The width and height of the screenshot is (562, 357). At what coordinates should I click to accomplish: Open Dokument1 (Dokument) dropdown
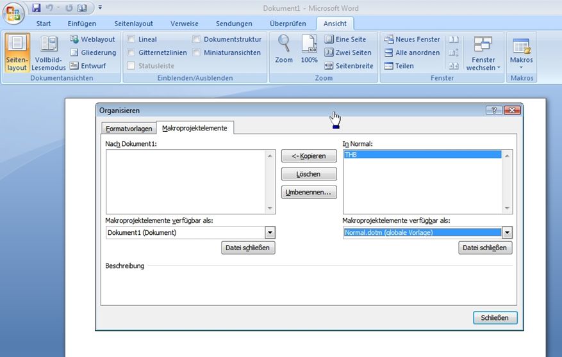click(x=270, y=232)
